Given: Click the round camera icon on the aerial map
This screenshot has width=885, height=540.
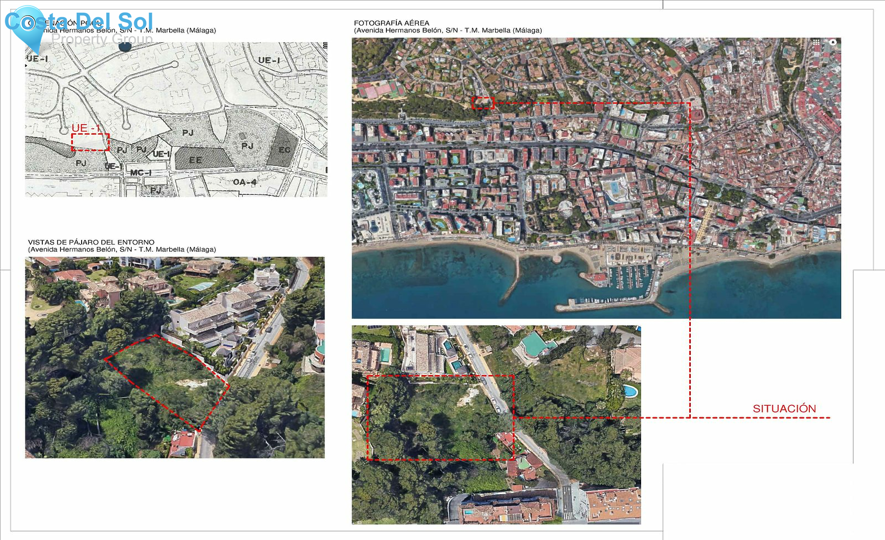Looking at the screenshot, I should point(832,43).
